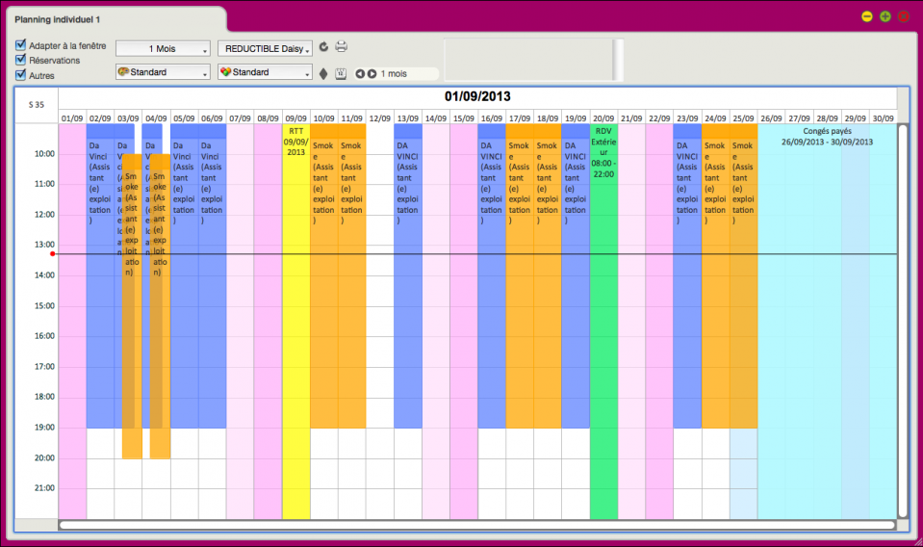Open the 1 Mois period dropdown
This screenshot has height=547, width=923.
point(163,49)
